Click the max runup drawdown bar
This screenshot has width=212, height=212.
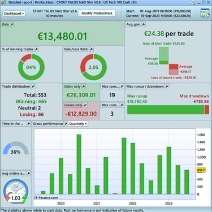[168, 110]
